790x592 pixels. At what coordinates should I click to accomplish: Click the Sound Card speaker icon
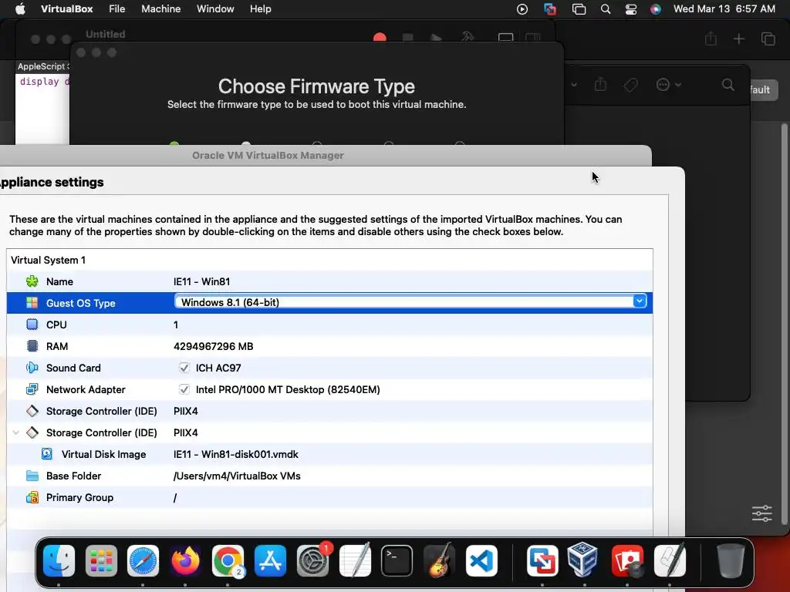coord(32,368)
